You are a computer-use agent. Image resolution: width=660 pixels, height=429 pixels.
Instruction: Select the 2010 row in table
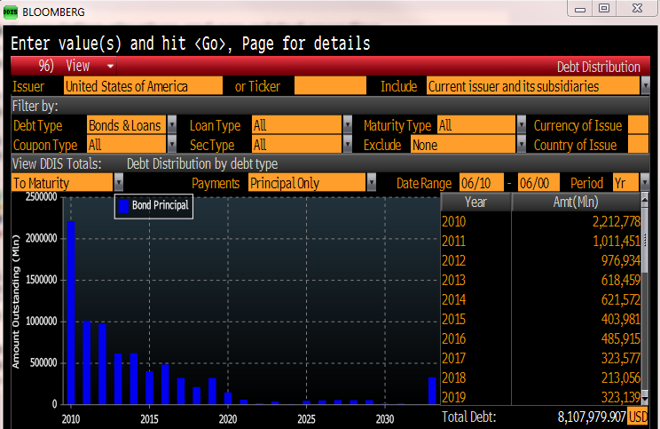click(x=540, y=221)
